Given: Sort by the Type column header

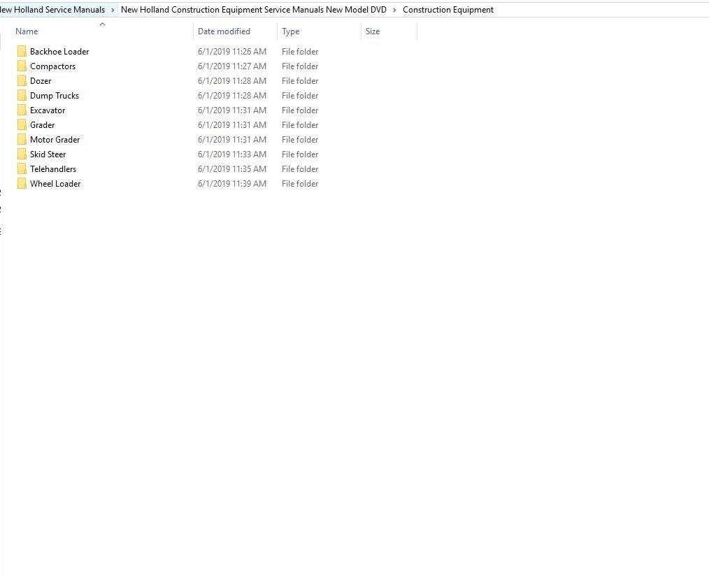Looking at the screenshot, I should 290,31.
